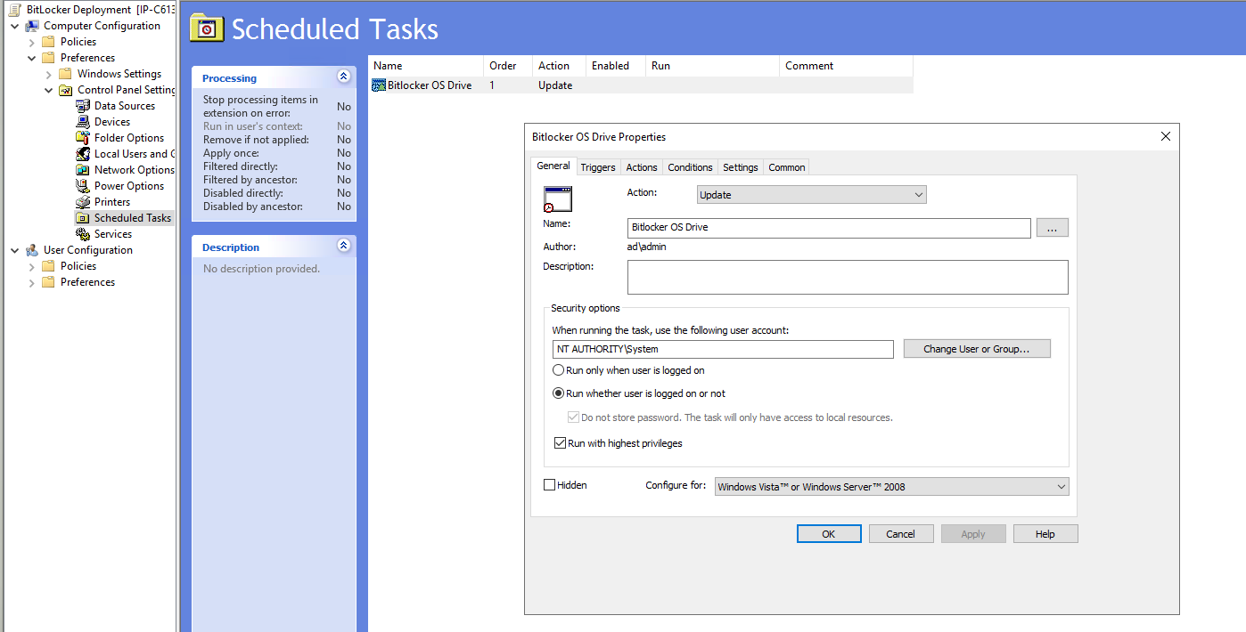Click the Network Options icon
This screenshot has height=632, width=1246.
point(83,170)
